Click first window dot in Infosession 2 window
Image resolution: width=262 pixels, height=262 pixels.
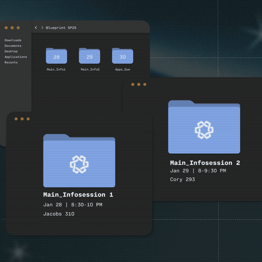(x=133, y=84)
